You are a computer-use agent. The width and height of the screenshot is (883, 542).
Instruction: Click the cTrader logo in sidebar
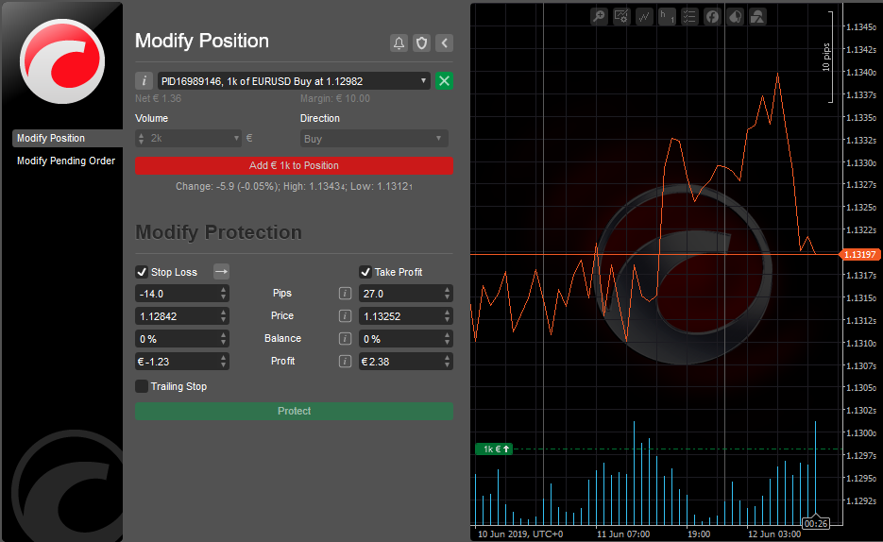62,61
